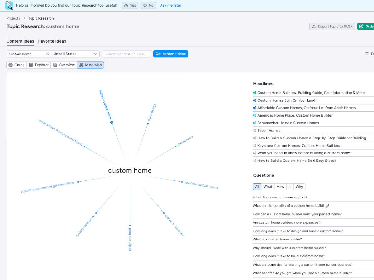Focus the Search content on domain field
The image size is (374, 280).
click(x=127, y=54)
